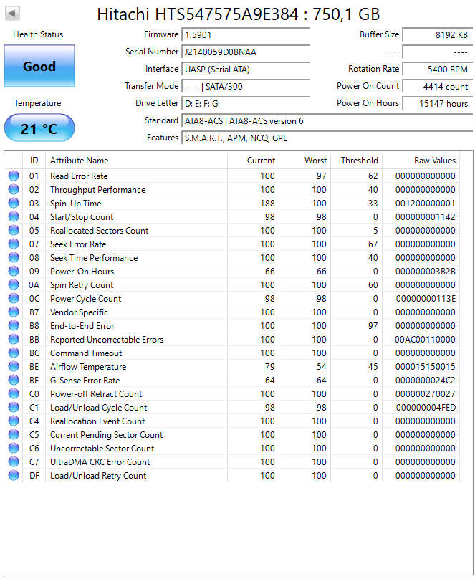Select the Reallocated Sectors Count attribute name

point(99,231)
